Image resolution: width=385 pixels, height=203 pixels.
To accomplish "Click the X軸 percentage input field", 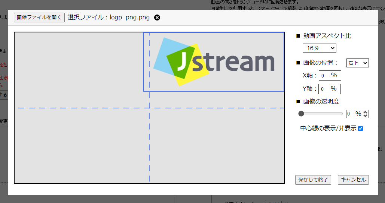I will pyautogui.click(x=330, y=76).
